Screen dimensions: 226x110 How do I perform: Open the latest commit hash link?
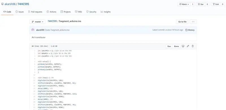168,30
